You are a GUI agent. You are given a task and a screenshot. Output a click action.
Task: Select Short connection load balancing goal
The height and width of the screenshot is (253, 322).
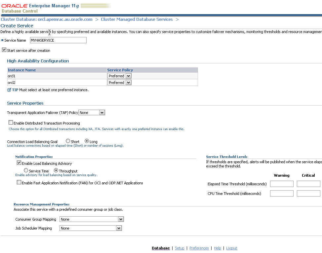tap(68, 141)
